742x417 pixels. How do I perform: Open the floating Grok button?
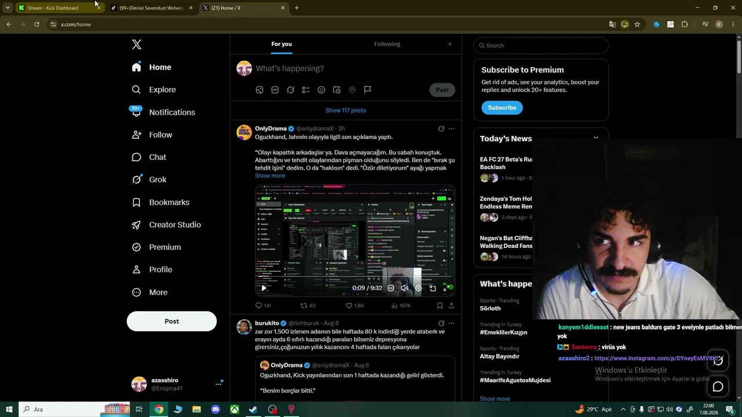(x=718, y=361)
